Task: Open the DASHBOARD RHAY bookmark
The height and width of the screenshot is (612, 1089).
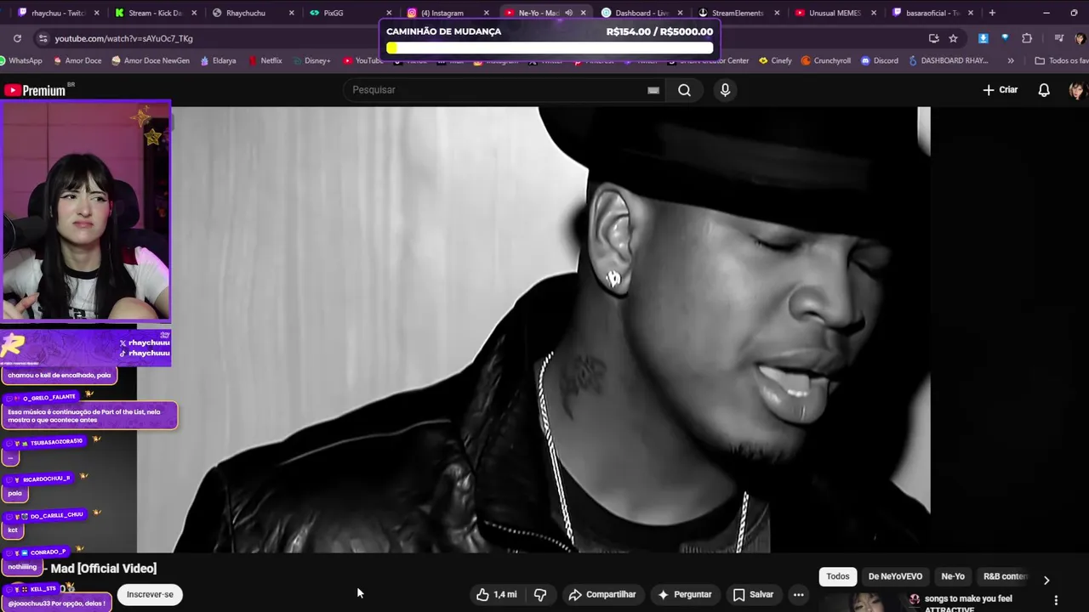Action: coord(948,60)
